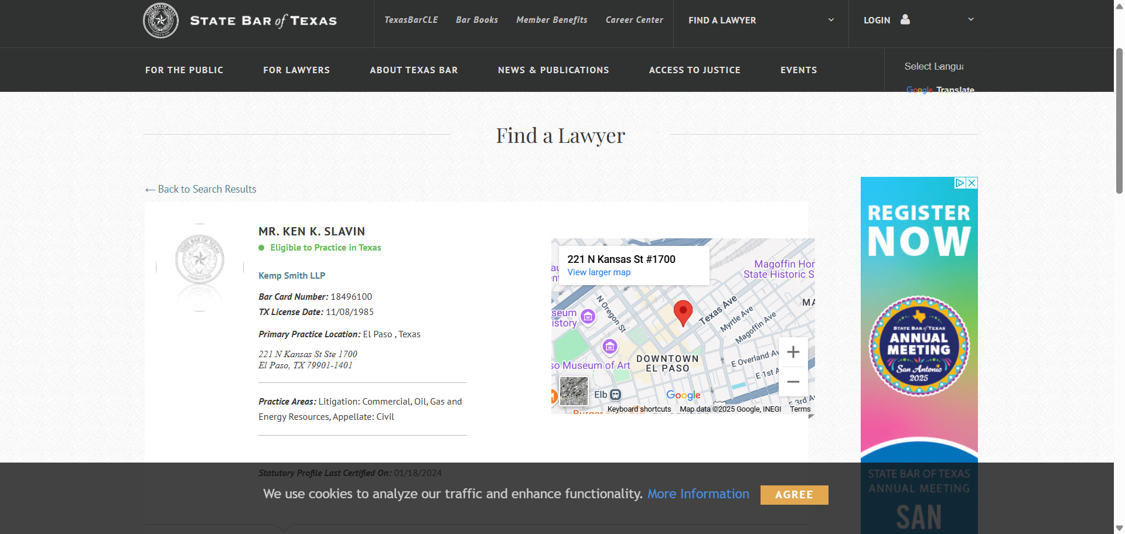The width and height of the screenshot is (1125, 534).
Task: Zoom in on the map with plus button
Action: point(793,352)
